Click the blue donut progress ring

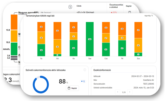[41, 85]
